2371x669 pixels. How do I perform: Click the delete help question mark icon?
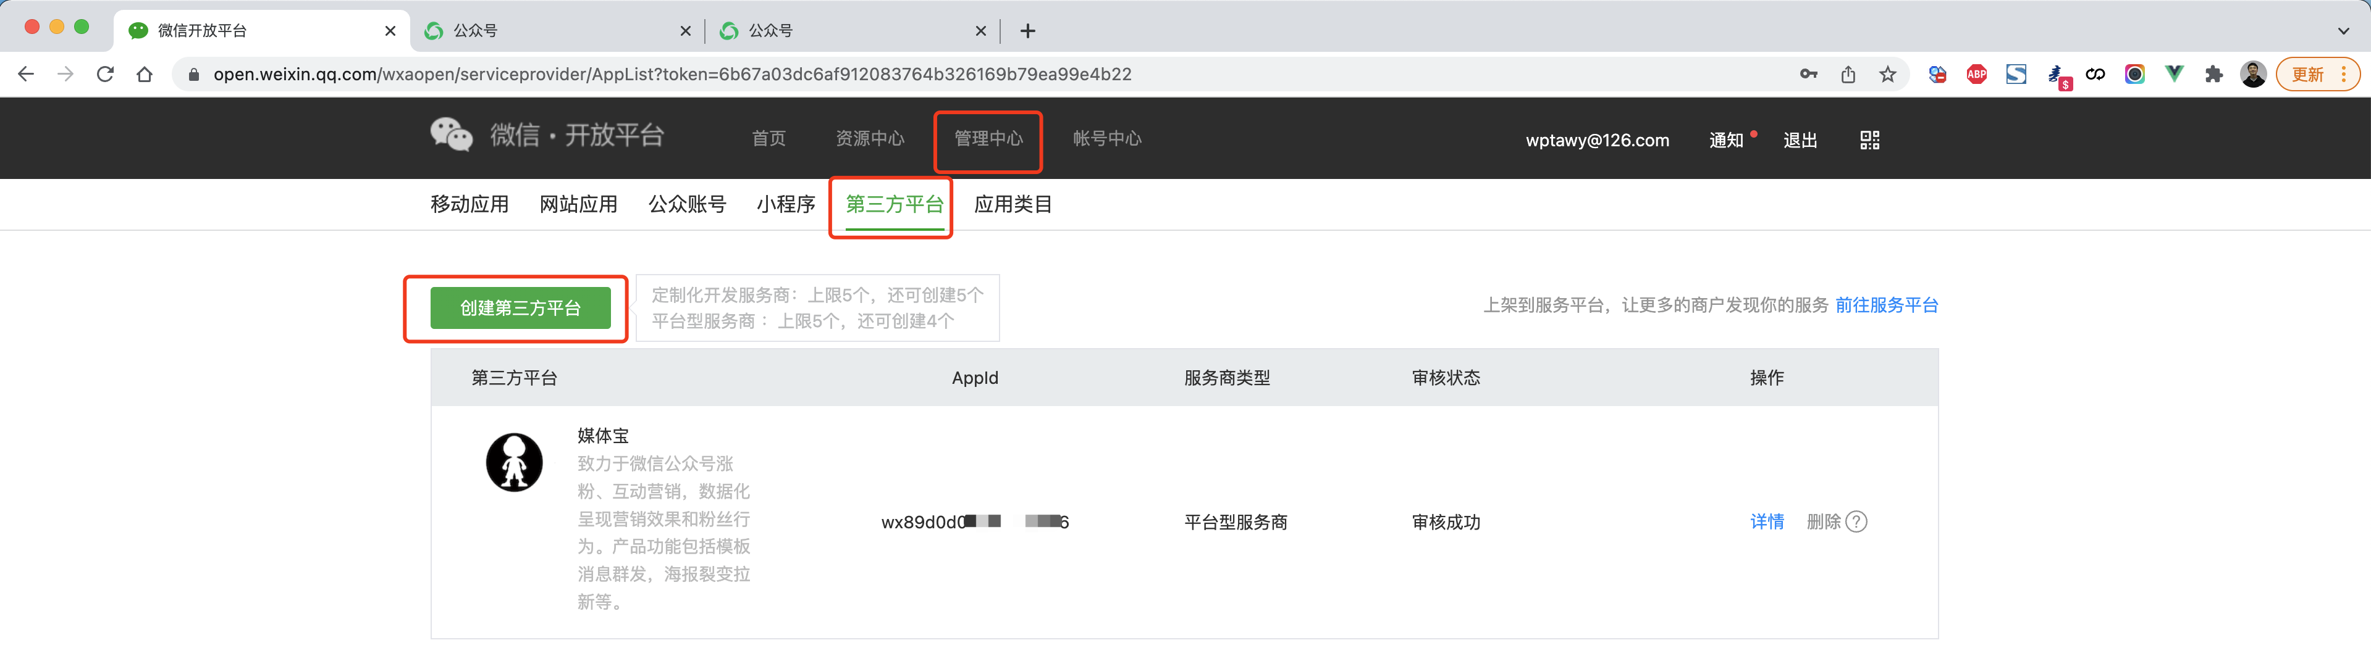pos(1856,522)
